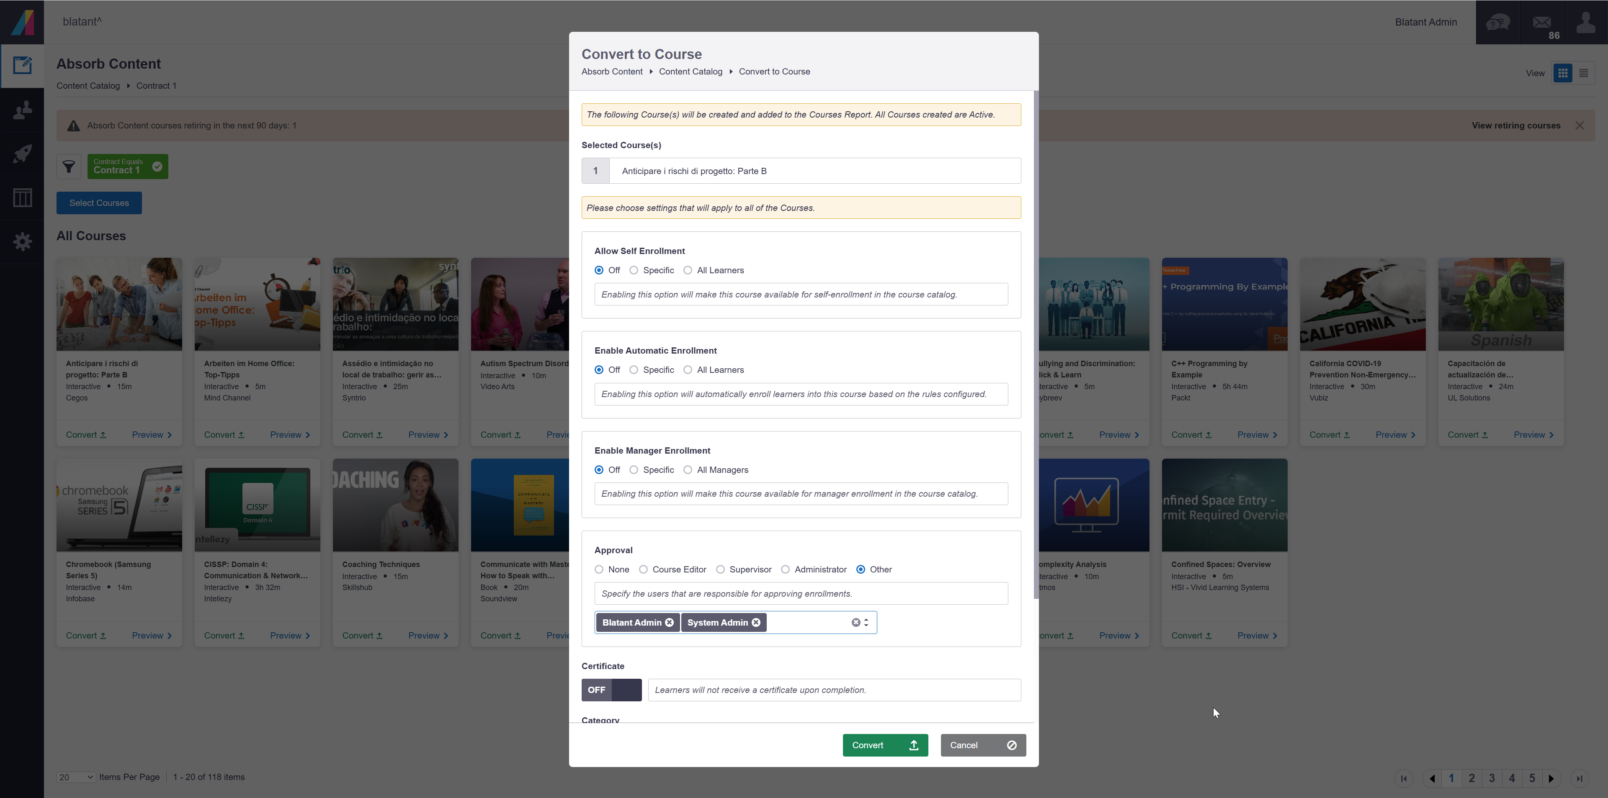The width and height of the screenshot is (1608, 798).
Task: Click the green Convert button
Action: pos(884,745)
